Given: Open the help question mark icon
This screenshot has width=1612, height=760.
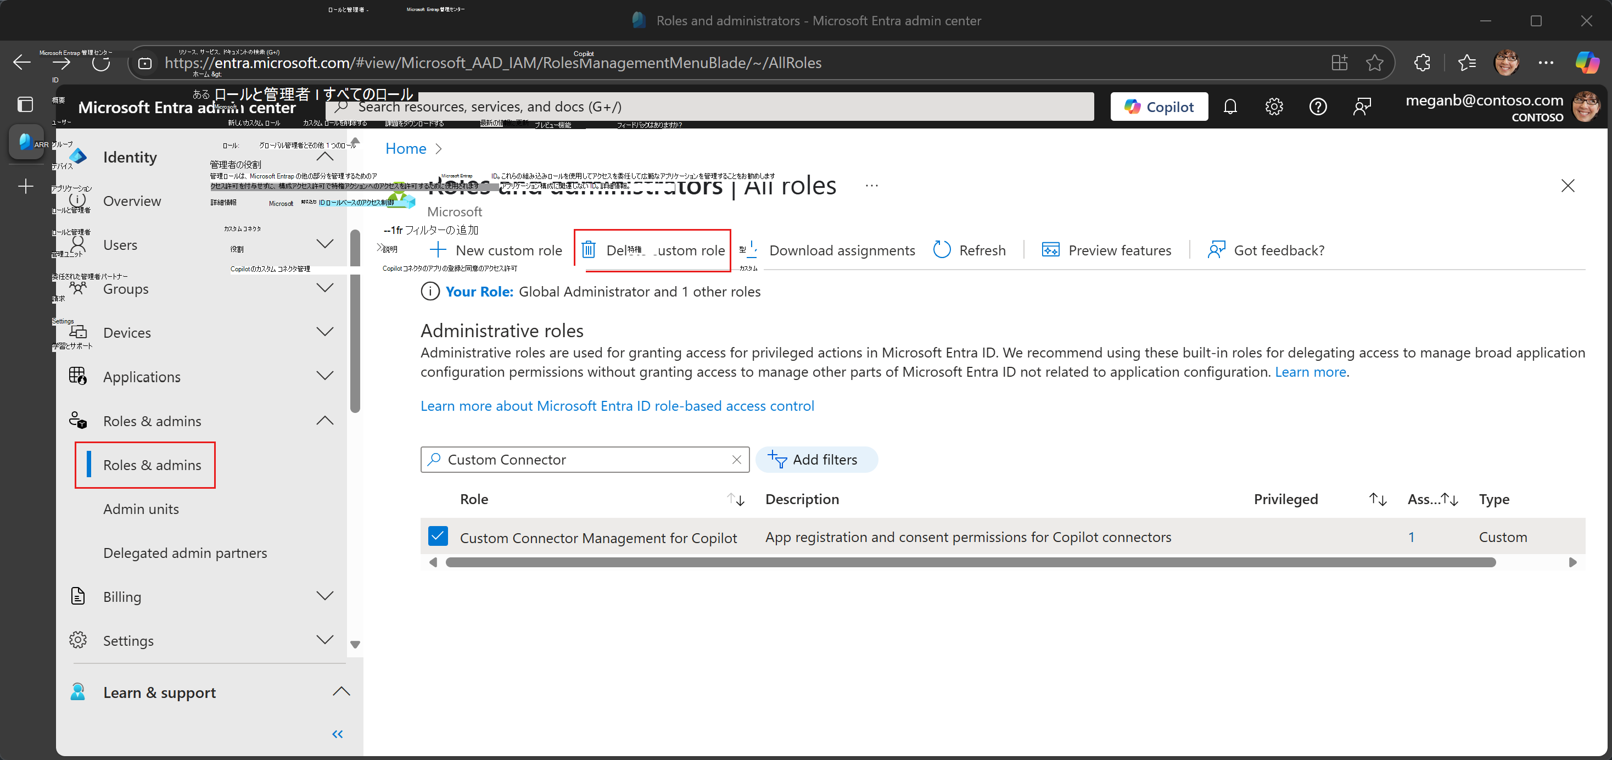Looking at the screenshot, I should (1318, 107).
